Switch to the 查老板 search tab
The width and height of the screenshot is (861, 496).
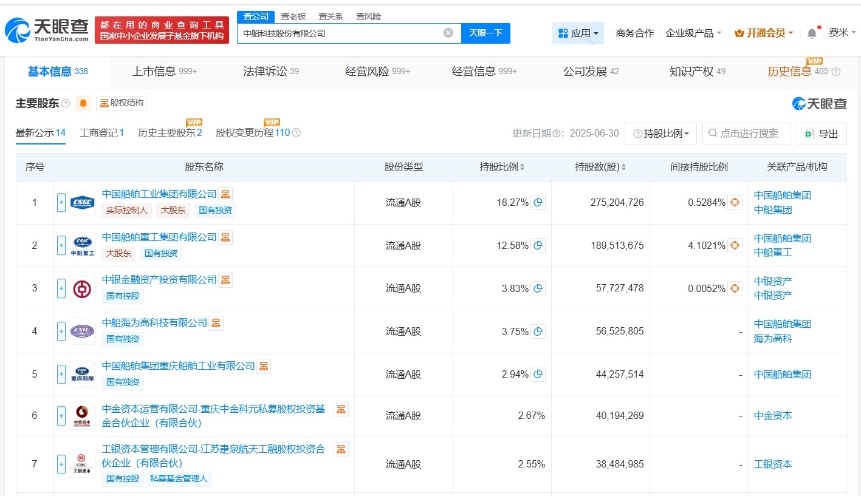pyautogui.click(x=293, y=16)
